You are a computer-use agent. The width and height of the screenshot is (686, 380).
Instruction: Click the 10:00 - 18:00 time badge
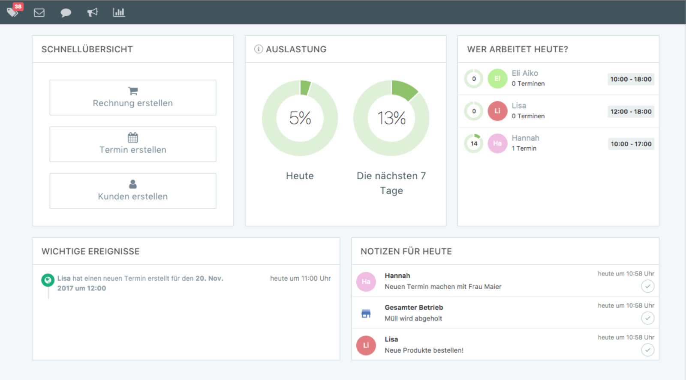[x=631, y=79]
